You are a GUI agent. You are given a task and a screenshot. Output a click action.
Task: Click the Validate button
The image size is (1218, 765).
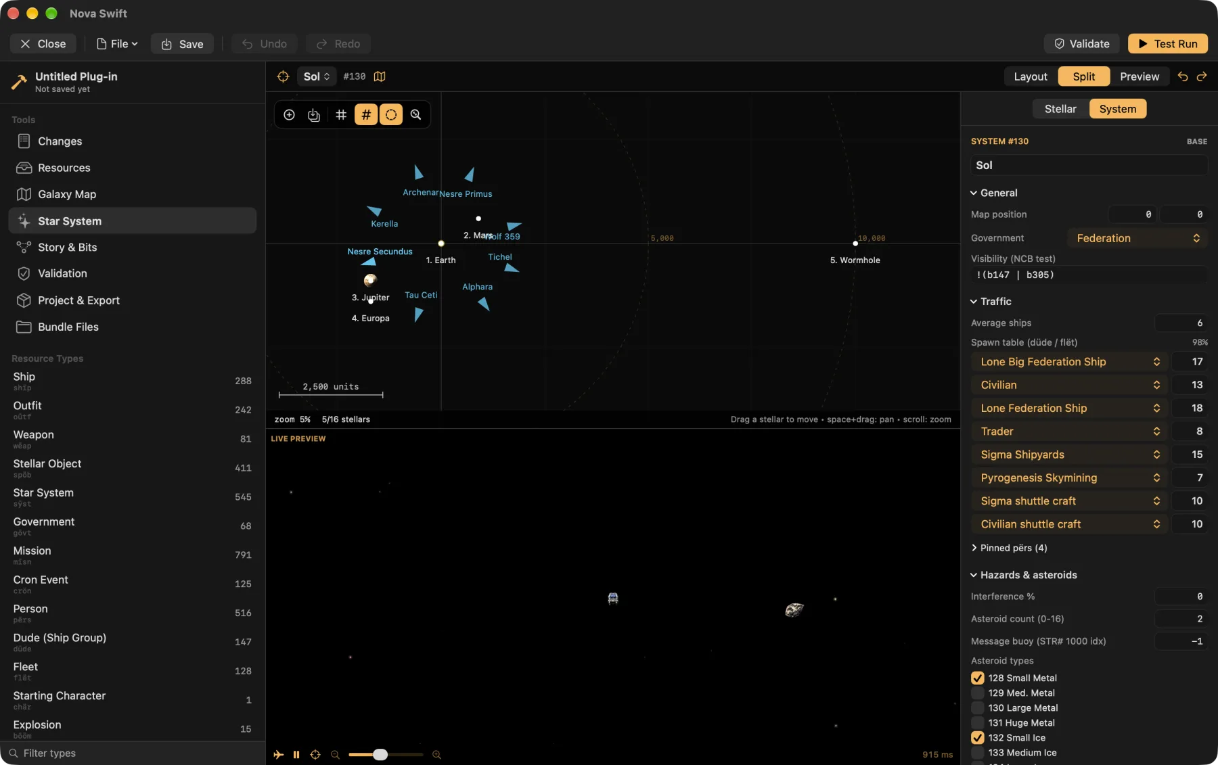click(1081, 44)
